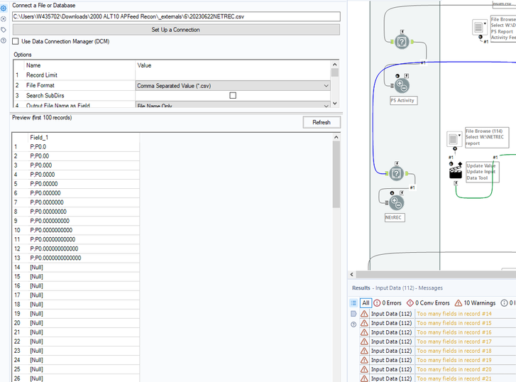Click the preview table scroll up arrow
Image resolution: width=516 pixels, height=382 pixels.
coord(336,137)
